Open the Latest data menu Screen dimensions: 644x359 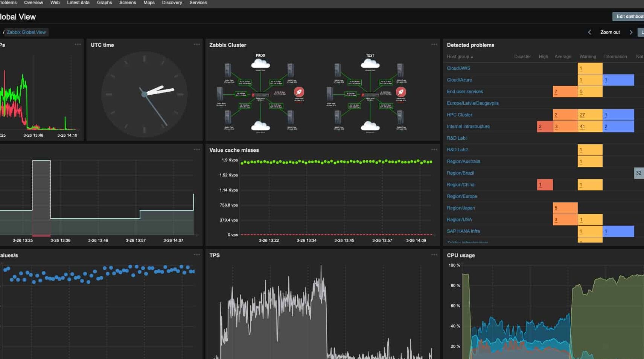78,3
